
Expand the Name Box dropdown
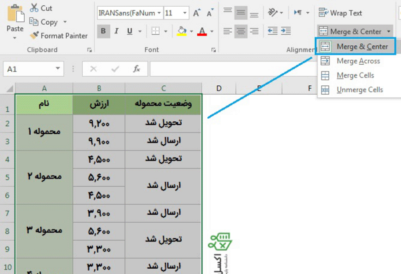pos(57,69)
